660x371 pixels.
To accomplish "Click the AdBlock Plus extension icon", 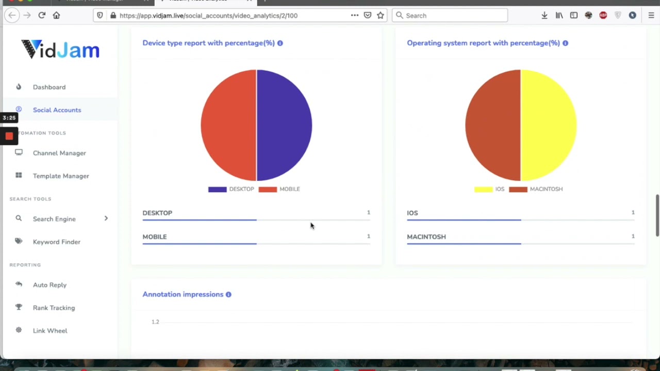I will 603,15.
